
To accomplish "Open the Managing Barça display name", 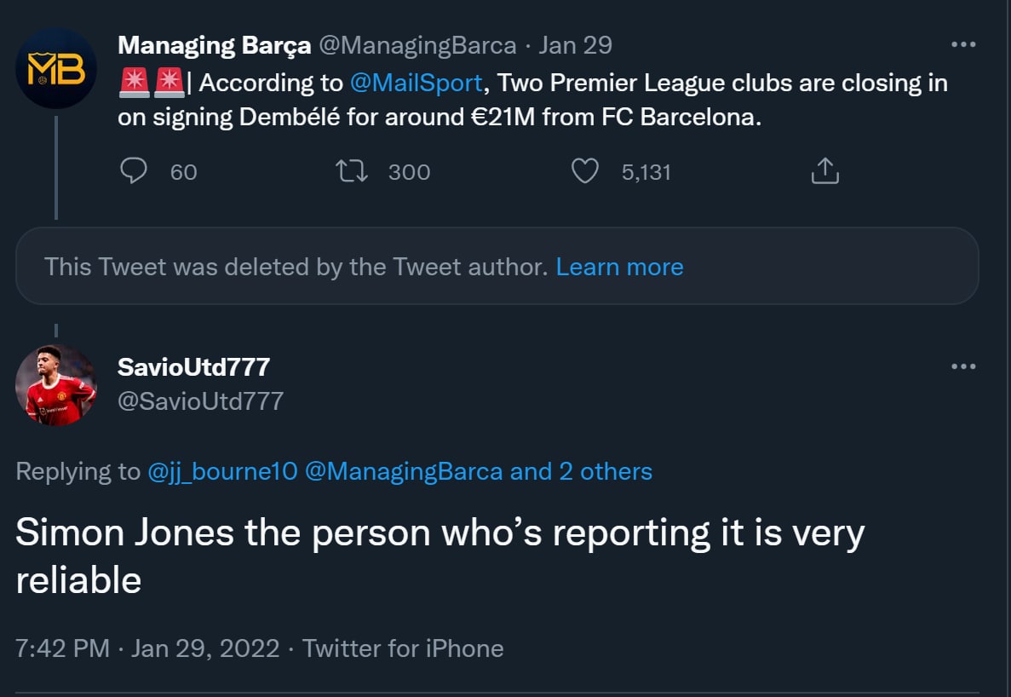I will tap(214, 45).
